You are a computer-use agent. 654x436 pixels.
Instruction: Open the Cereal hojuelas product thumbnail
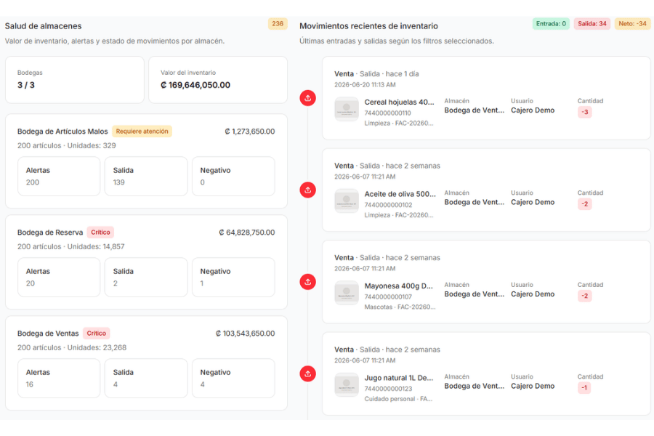pos(347,109)
